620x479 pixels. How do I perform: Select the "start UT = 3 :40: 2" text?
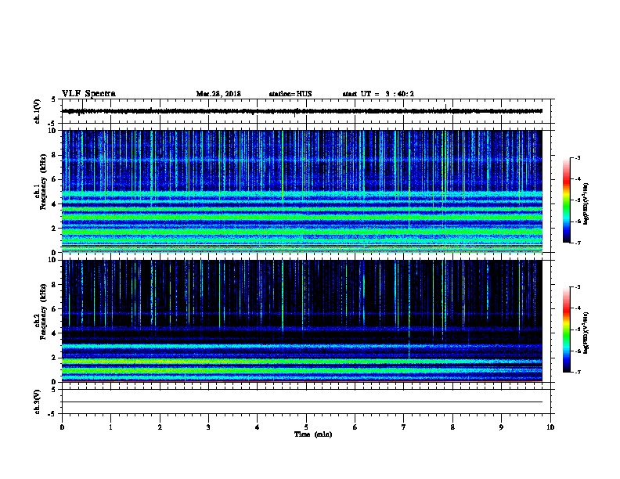378,94
